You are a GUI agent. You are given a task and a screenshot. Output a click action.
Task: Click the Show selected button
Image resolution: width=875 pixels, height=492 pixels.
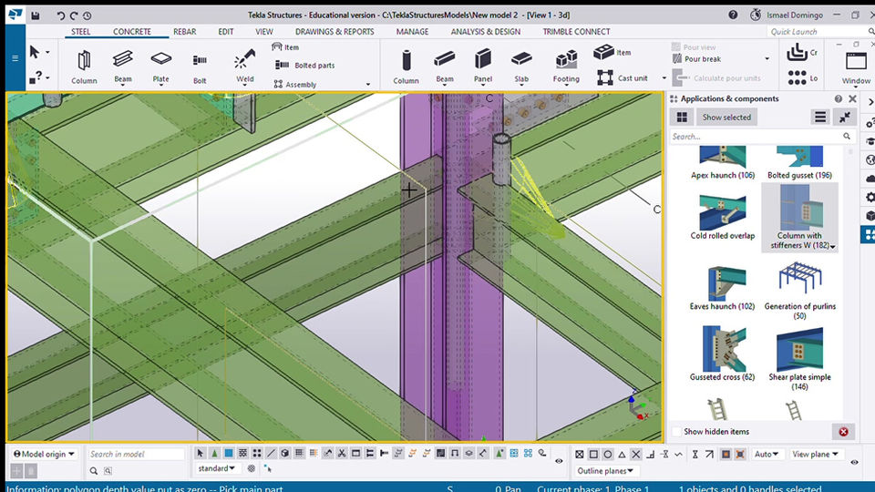(x=726, y=118)
